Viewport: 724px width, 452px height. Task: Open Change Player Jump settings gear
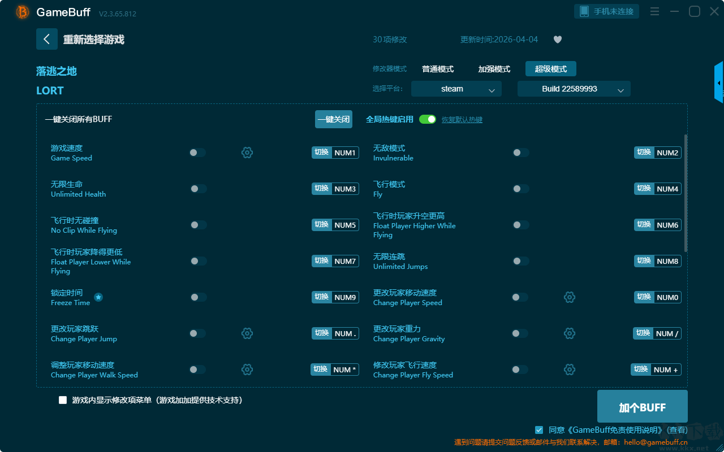[247, 333]
